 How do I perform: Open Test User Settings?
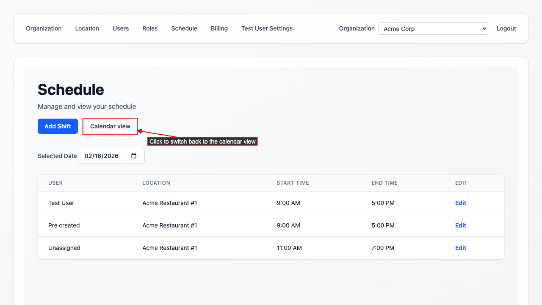(267, 28)
